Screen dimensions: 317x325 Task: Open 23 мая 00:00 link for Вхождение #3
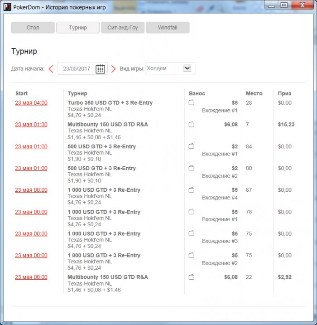[31, 234]
